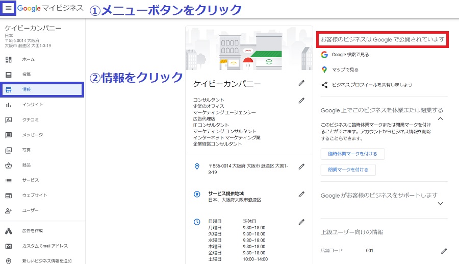The image size is (459, 264).
Task: Click 臨時休業マークを付ける button
Action: tap(352, 154)
